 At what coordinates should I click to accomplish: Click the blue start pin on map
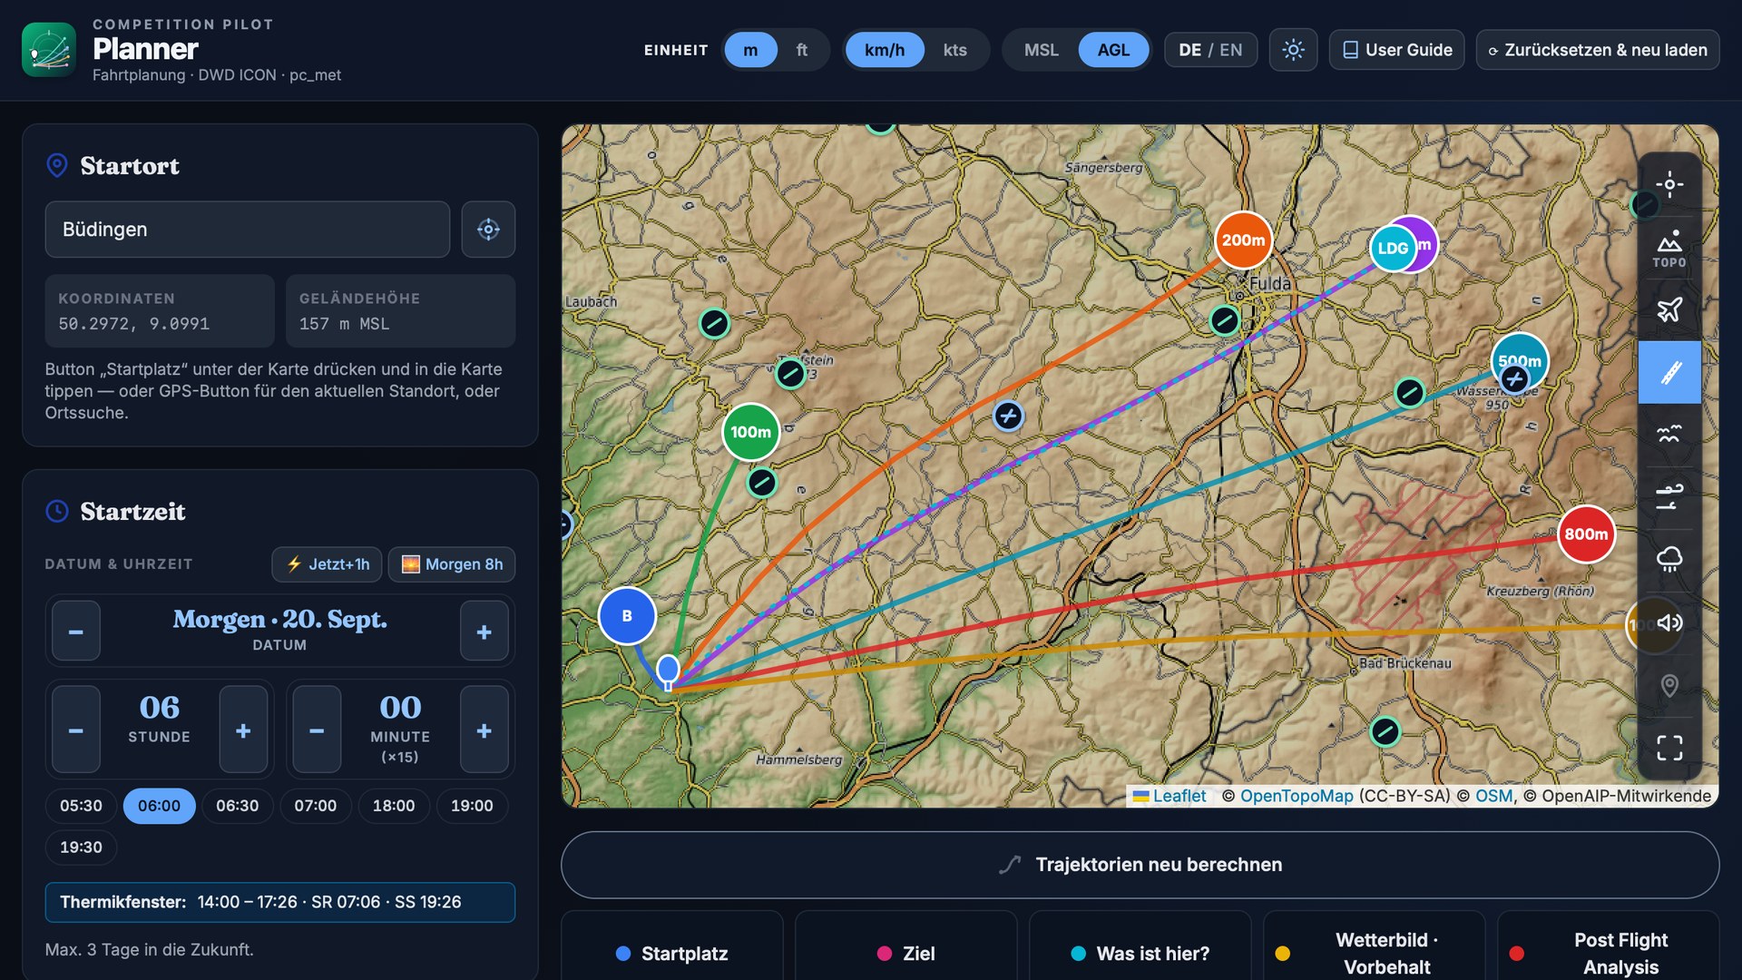click(668, 671)
